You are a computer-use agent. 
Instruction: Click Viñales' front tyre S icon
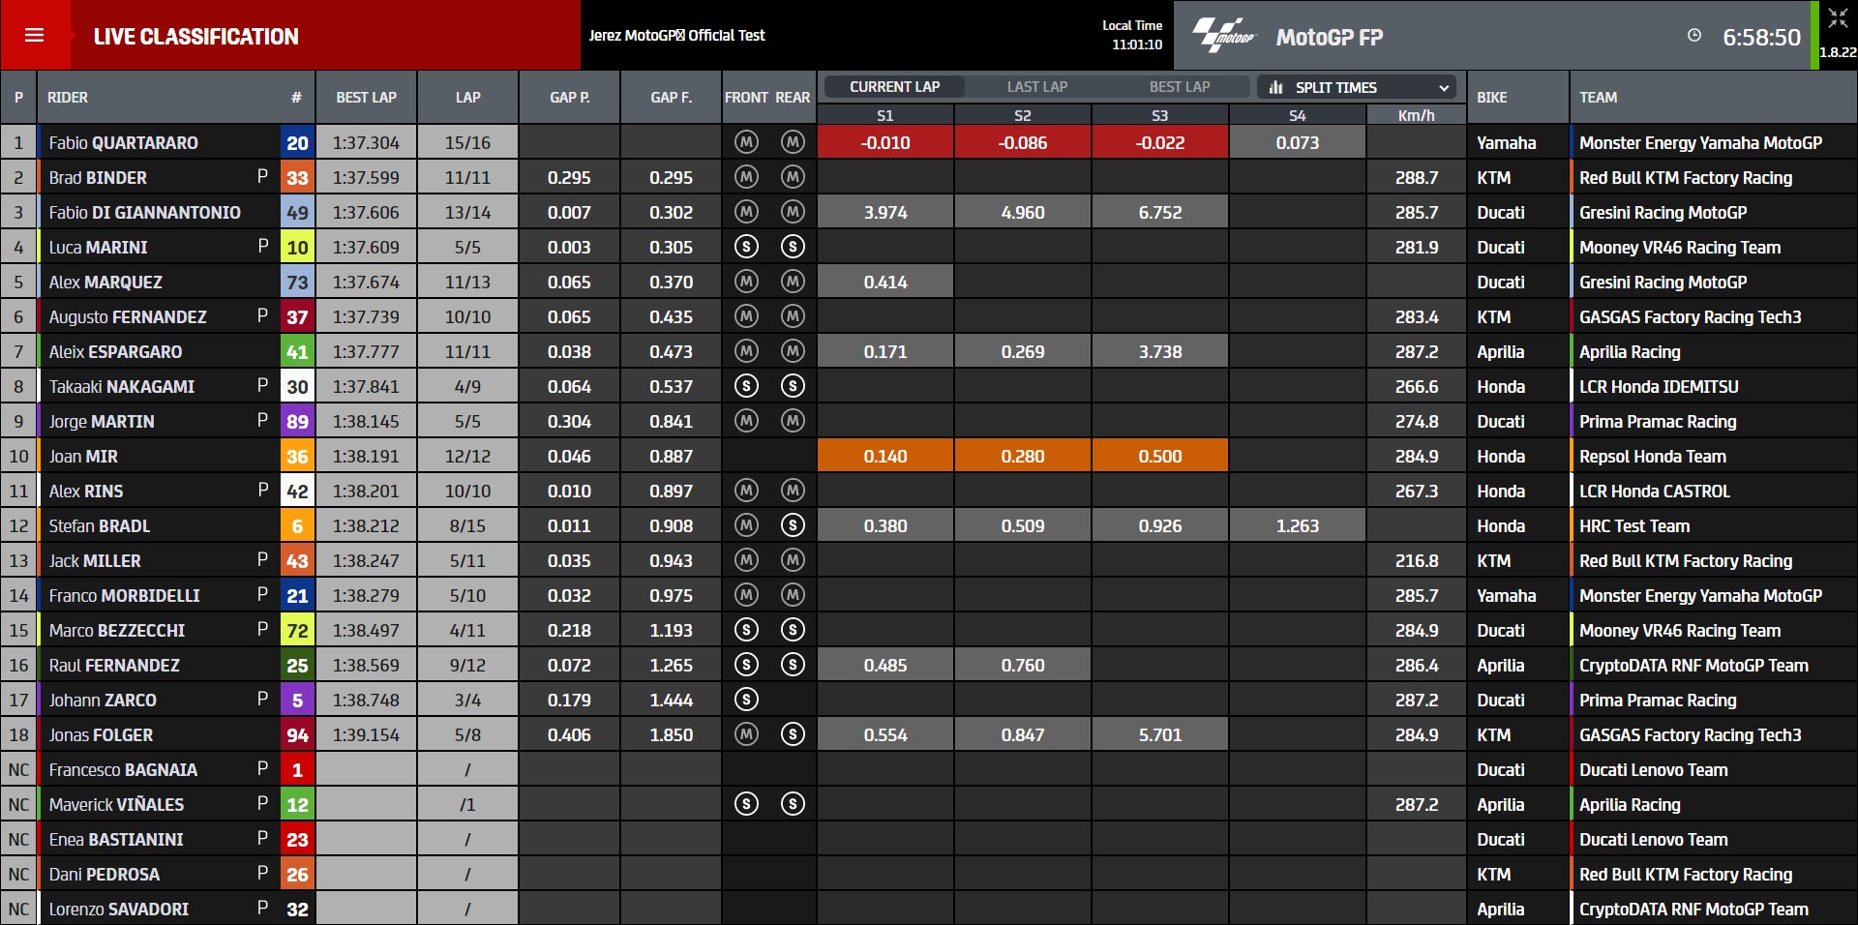(x=746, y=804)
